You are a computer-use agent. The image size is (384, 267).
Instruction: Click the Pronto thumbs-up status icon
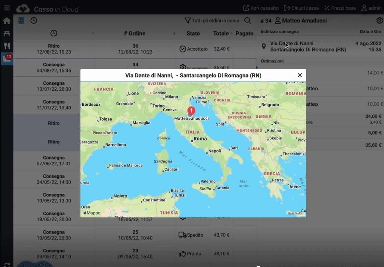pyautogui.click(x=183, y=254)
